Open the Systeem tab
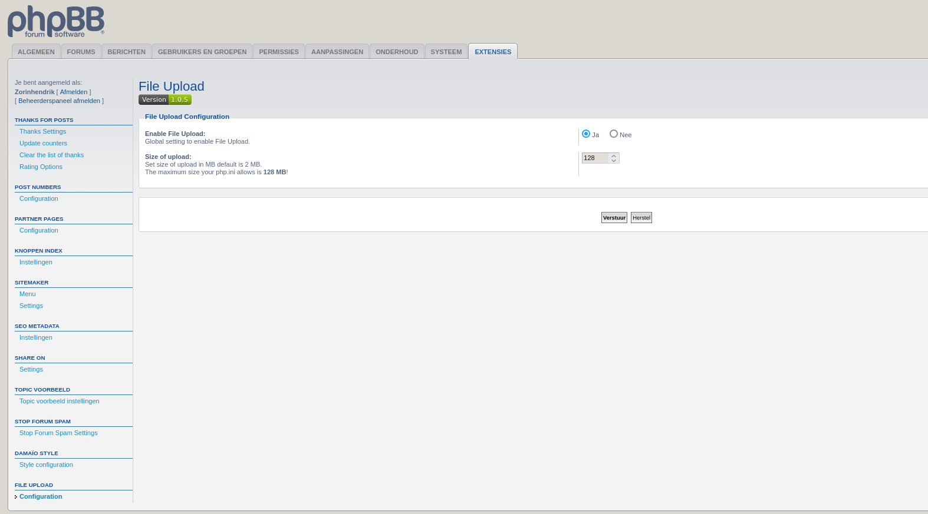Screen dimensions: 928x514 pyautogui.click(x=446, y=52)
